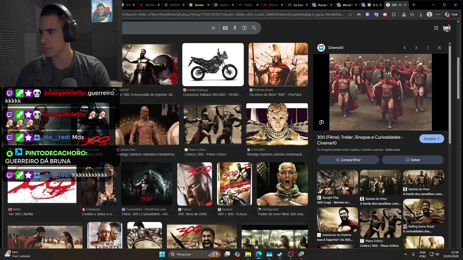Open the Curiosidarte WordPress image result

(147, 184)
